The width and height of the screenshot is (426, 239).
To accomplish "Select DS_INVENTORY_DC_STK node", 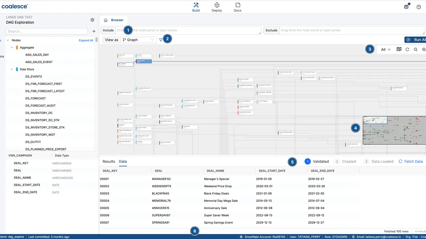I will 42,120.
